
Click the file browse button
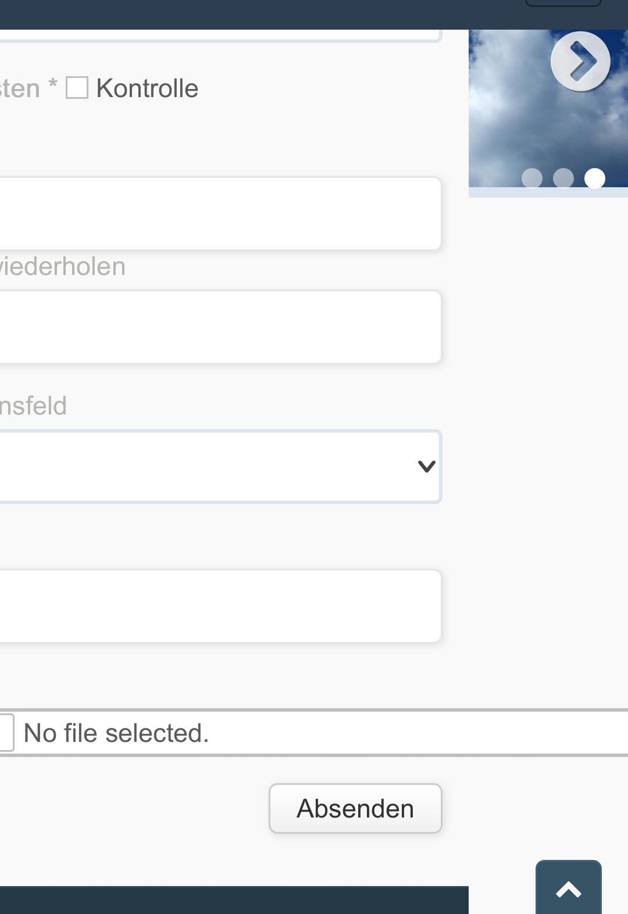tap(6, 733)
